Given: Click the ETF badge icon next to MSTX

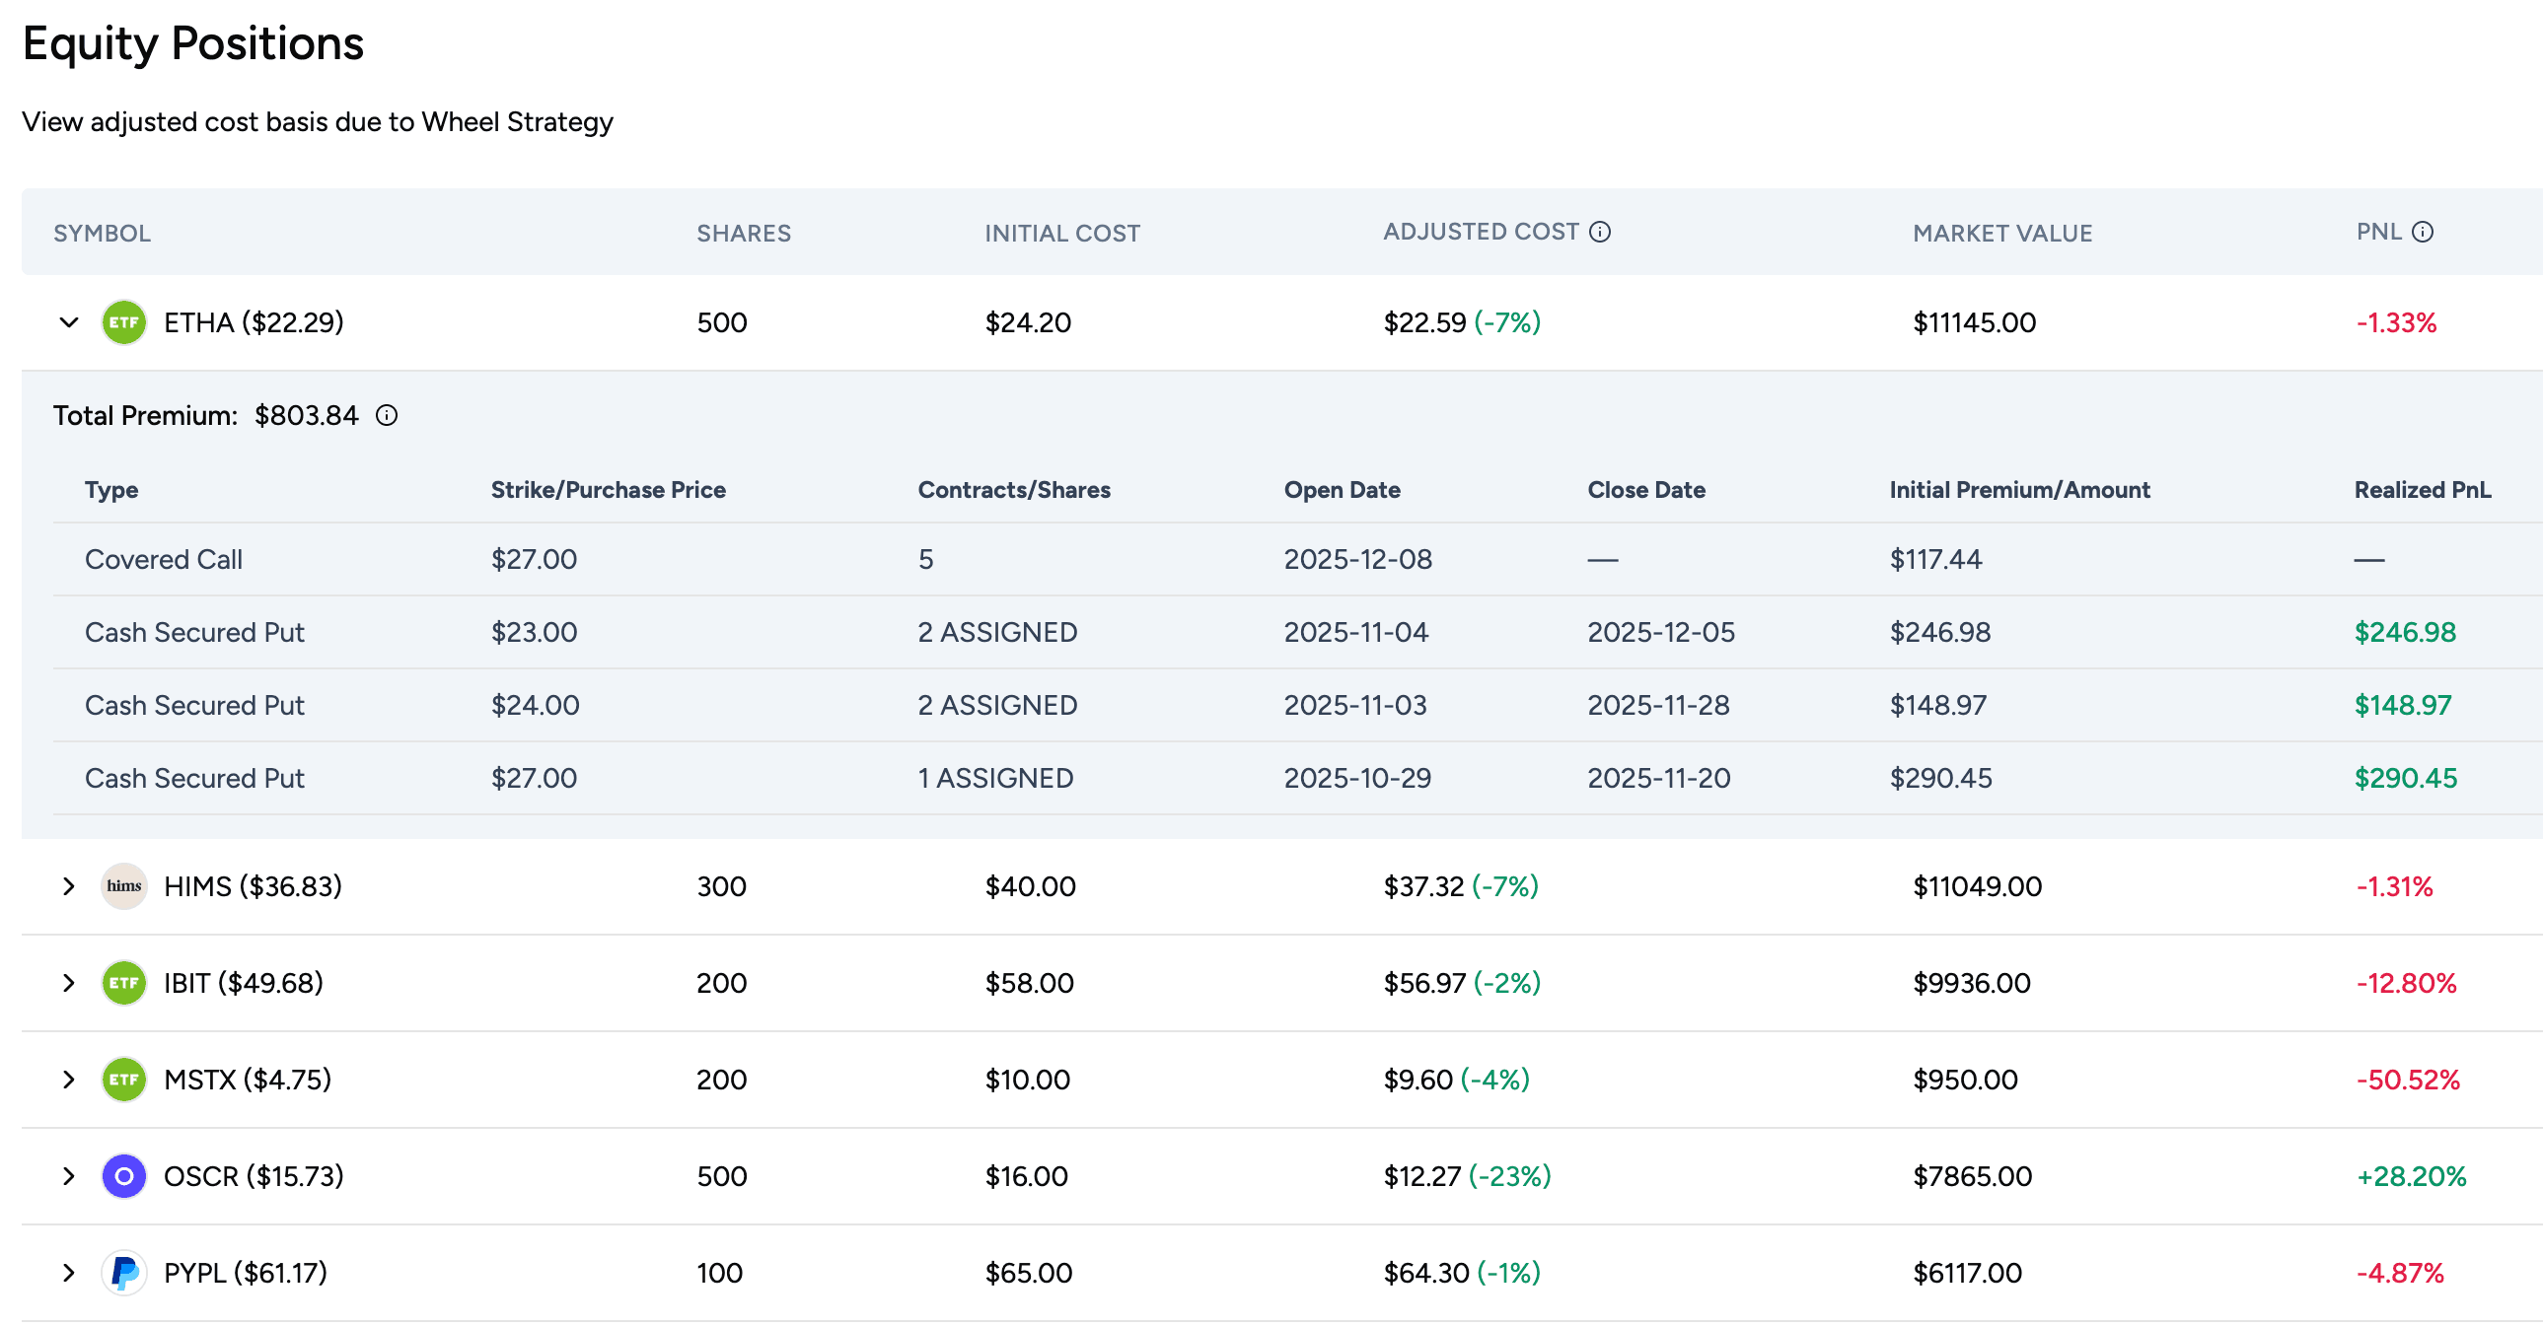Looking at the screenshot, I should coord(123,1080).
